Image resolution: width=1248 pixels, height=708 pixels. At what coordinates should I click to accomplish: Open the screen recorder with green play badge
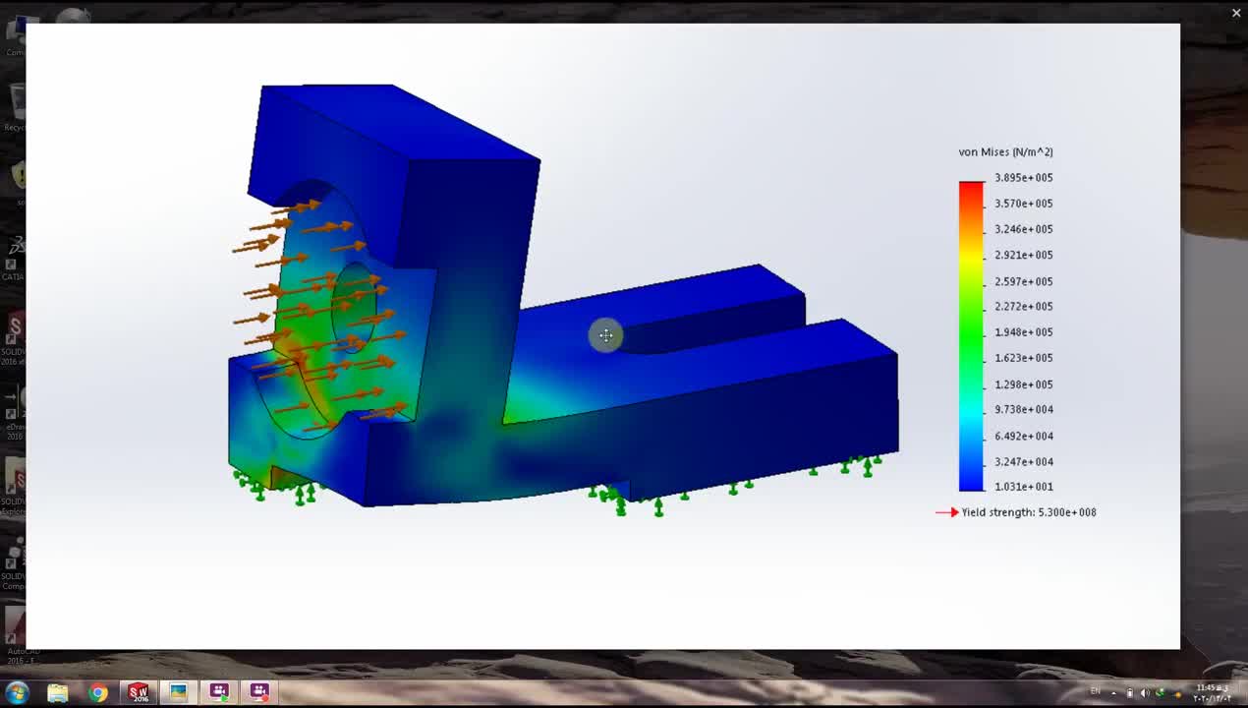(219, 692)
